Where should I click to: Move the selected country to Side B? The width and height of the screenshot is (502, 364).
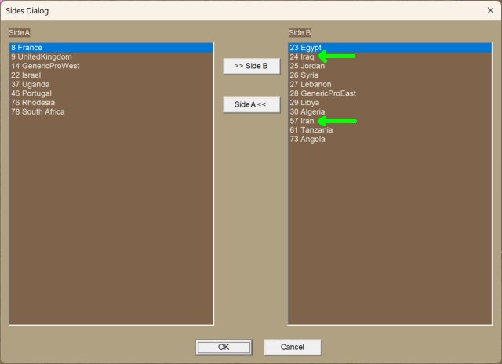point(251,66)
